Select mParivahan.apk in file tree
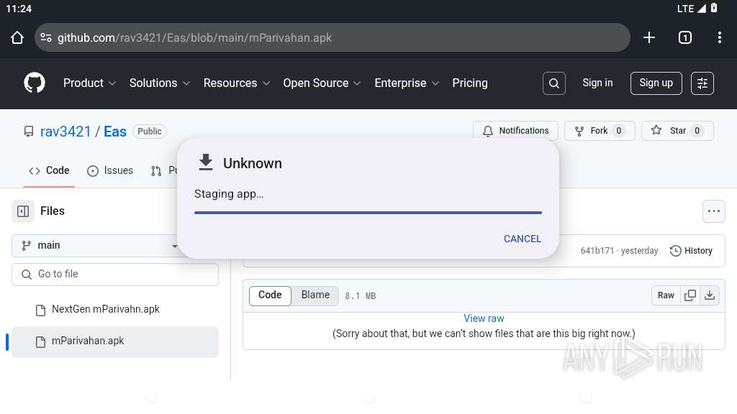Screen dimensions: 737x414 (115, 341)
